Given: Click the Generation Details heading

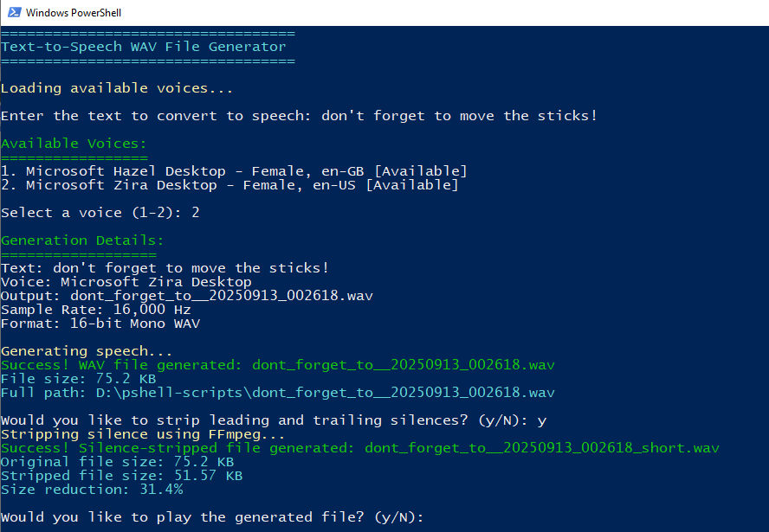Looking at the screenshot, I should click(x=82, y=240).
